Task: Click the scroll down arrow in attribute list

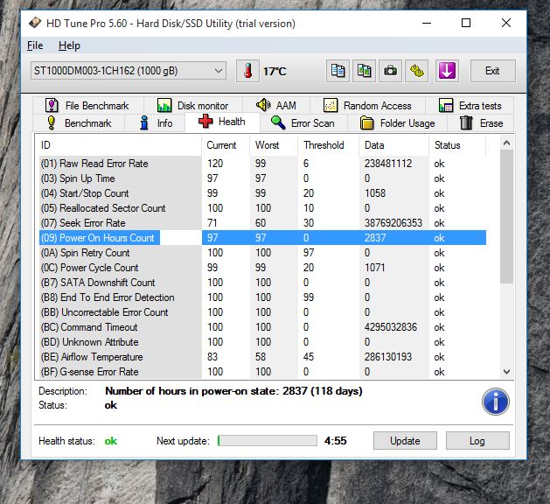Action: point(506,371)
